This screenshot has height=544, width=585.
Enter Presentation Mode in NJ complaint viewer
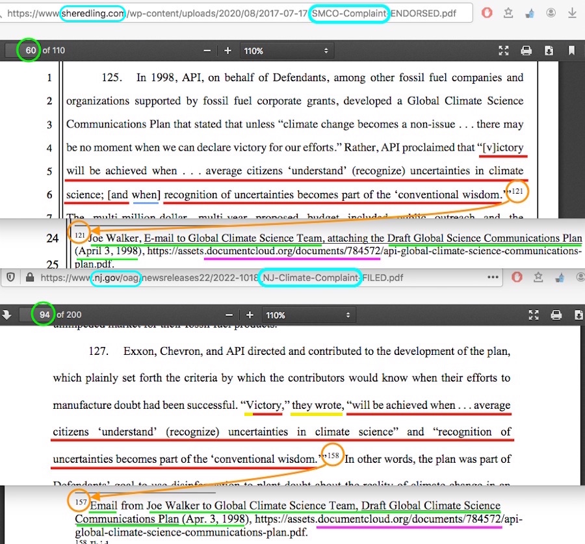pos(534,315)
